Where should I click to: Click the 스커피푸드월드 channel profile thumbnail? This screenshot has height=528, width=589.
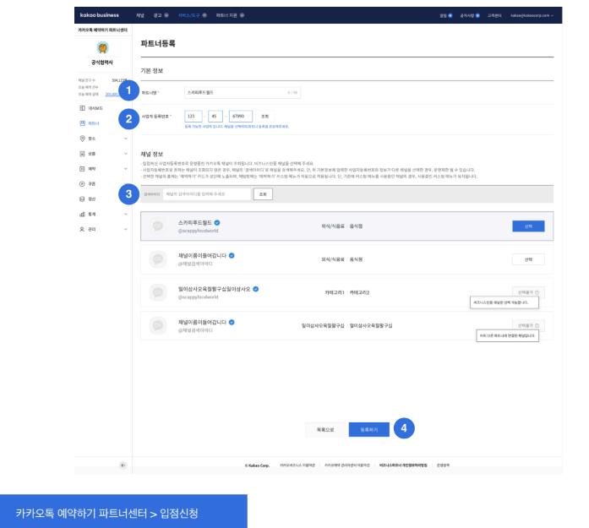tap(157, 226)
